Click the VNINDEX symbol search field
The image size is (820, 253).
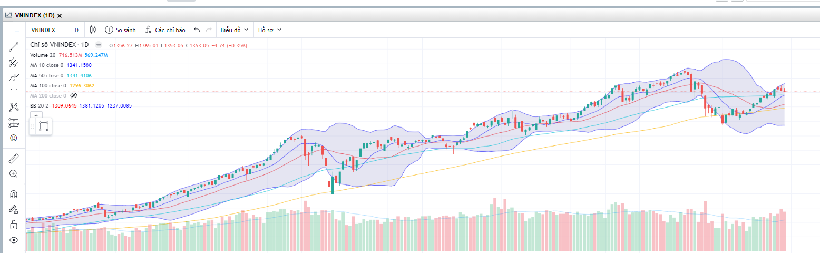coord(44,30)
